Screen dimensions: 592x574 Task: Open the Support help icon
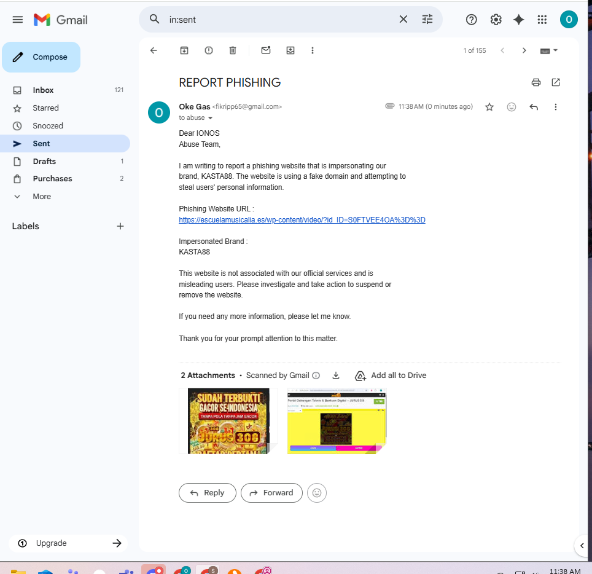(471, 20)
